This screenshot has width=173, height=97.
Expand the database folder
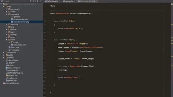click(6, 25)
